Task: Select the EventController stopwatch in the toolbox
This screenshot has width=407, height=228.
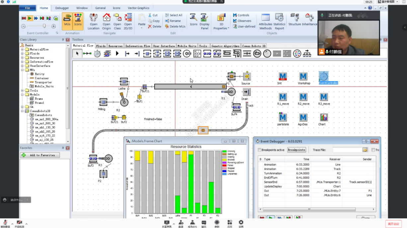Action: tap(97, 54)
